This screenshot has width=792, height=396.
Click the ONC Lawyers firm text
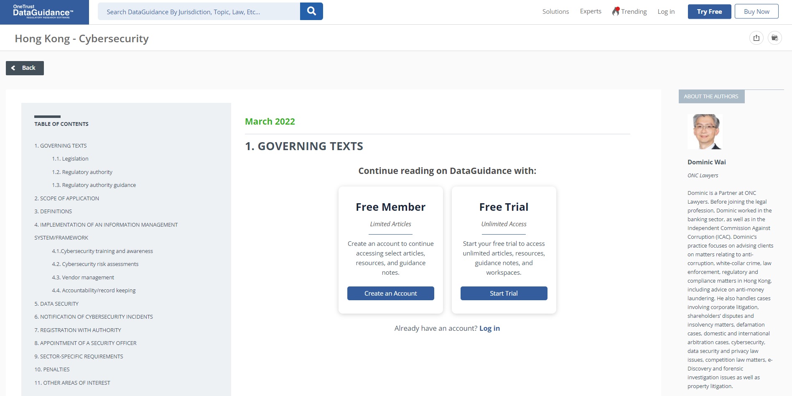[x=703, y=175]
